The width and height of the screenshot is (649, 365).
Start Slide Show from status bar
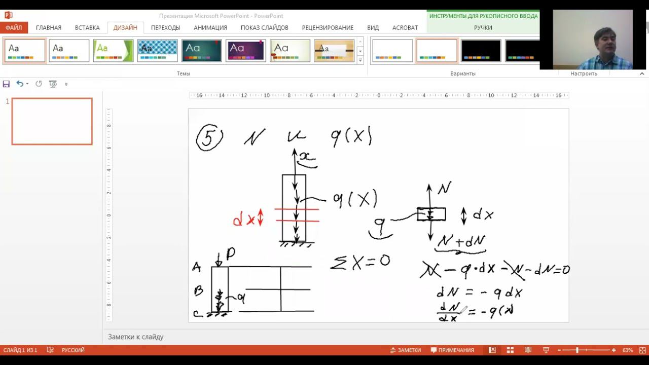(x=546, y=350)
